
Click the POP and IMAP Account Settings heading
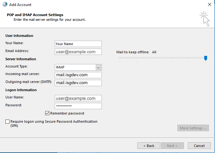click(35, 15)
